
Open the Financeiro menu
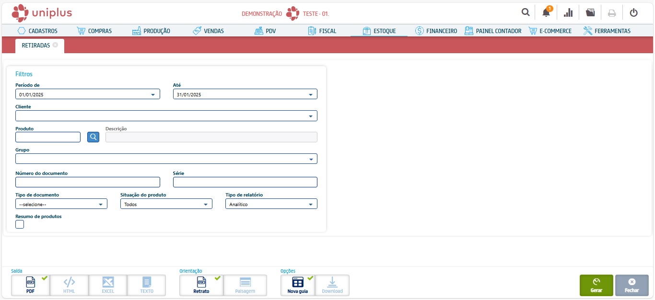[x=436, y=31]
